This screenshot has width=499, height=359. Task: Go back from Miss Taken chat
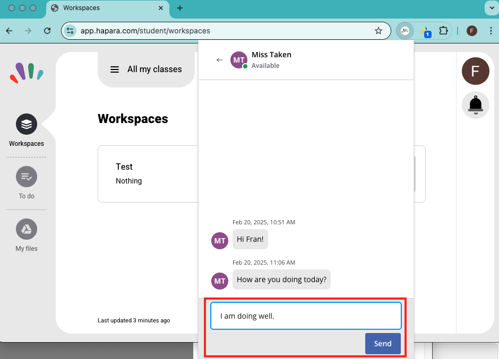(220, 60)
